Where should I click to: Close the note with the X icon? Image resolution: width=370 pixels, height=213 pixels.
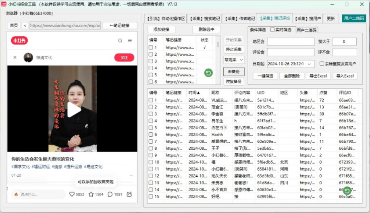[x=15, y=57]
